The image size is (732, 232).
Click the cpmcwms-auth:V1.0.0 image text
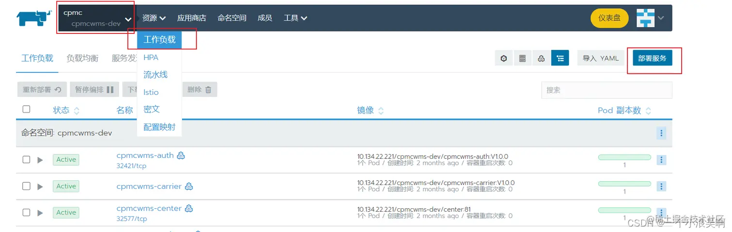point(433,156)
